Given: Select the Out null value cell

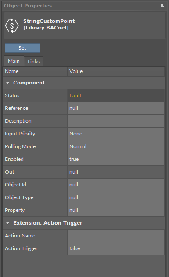Looking at the screenshot, I should [x=116, y=172].
